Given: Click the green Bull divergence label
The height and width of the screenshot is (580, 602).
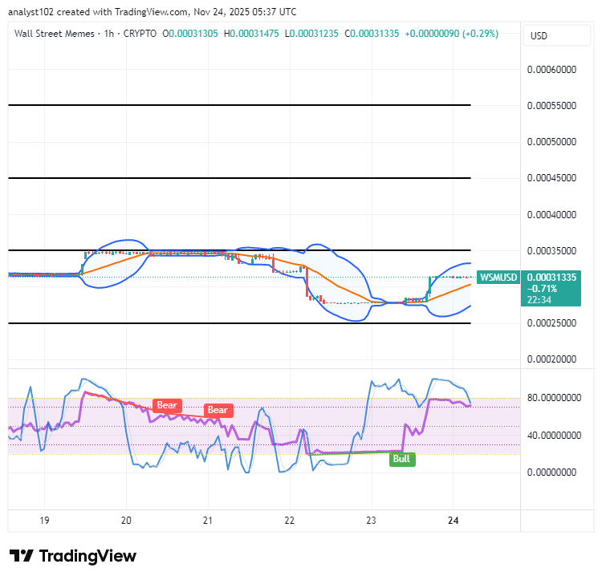Looking at the screenshot, I should (x=402, y=459).
